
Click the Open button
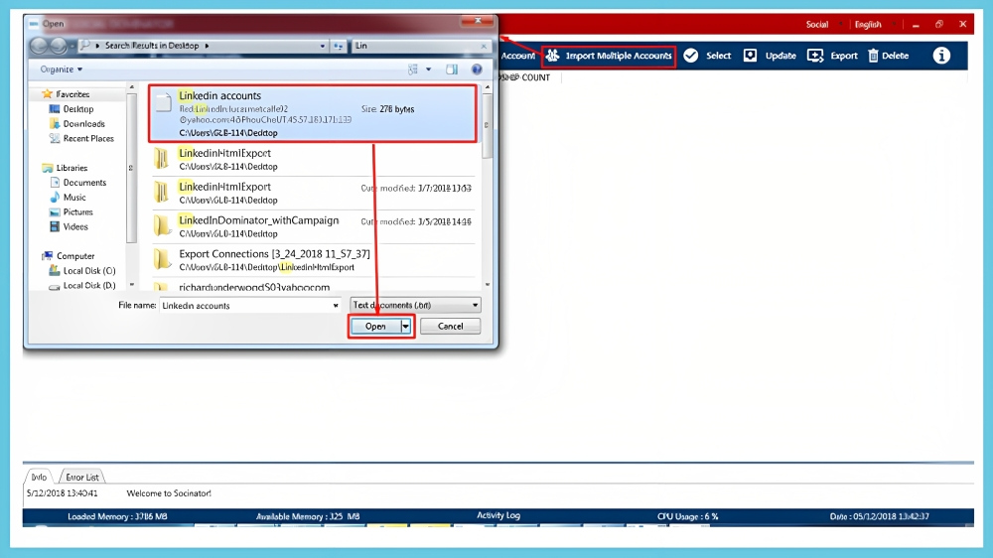click(375, 327)
